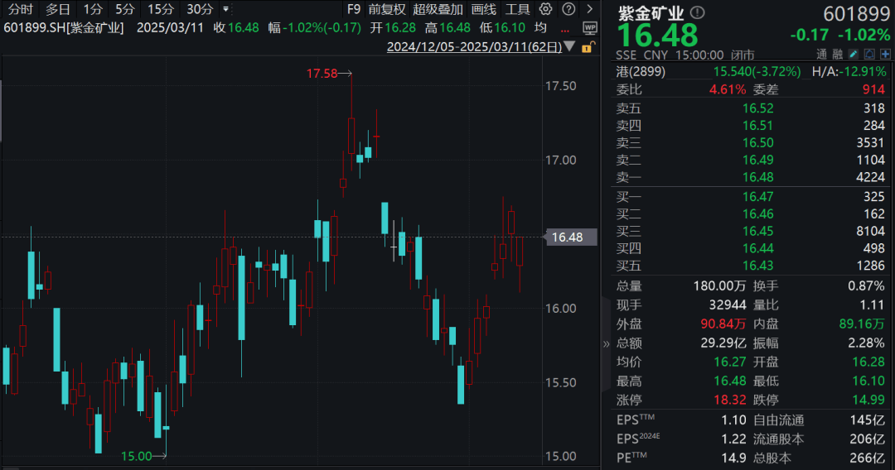Click 买一 price 16.47

pyautogui.click(x=757, y=197)
